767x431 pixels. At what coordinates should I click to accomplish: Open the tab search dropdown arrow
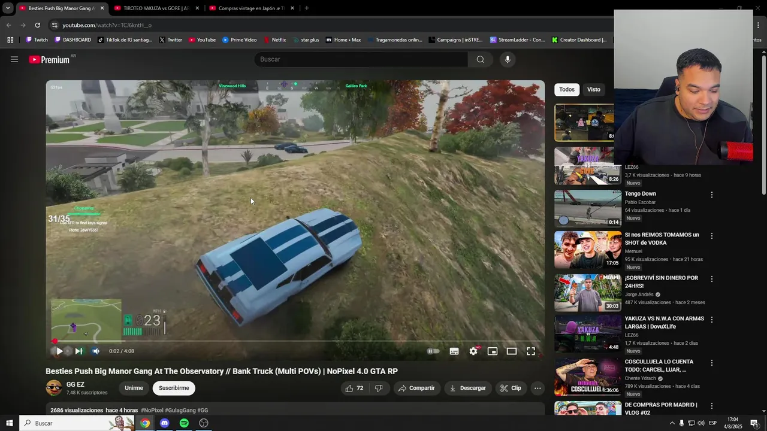[8, 8]
